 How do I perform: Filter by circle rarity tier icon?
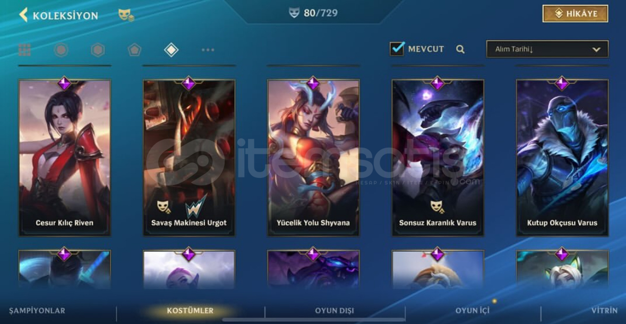coord(61,50)
